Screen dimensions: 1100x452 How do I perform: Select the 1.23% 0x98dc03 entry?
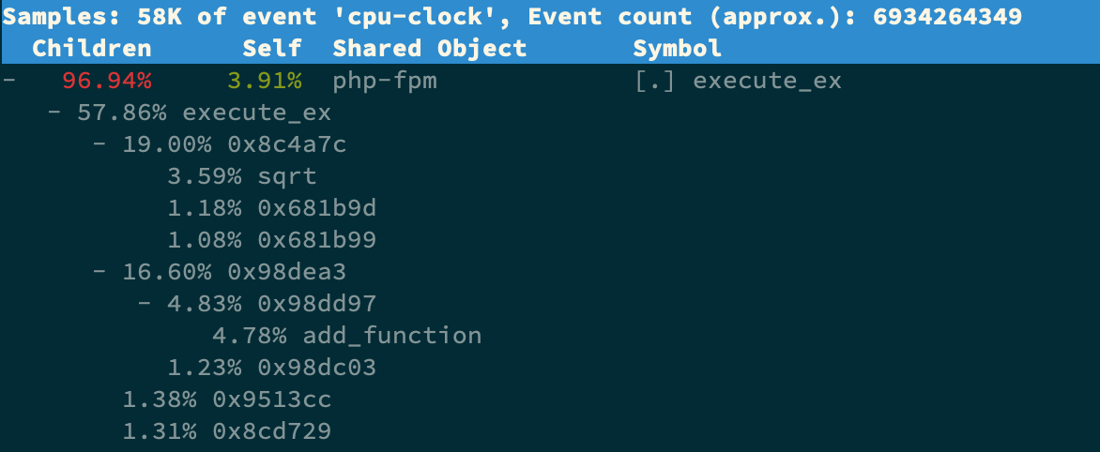pos(271,368)
